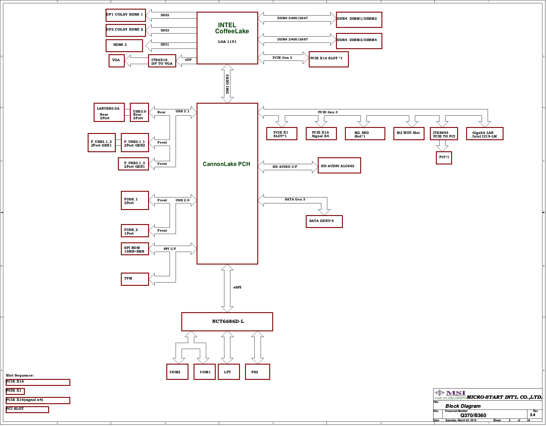Click the Gigabit LAN Intel I219-LM block
This screenshot has height=426, width=546.
[x=485, y=134]
